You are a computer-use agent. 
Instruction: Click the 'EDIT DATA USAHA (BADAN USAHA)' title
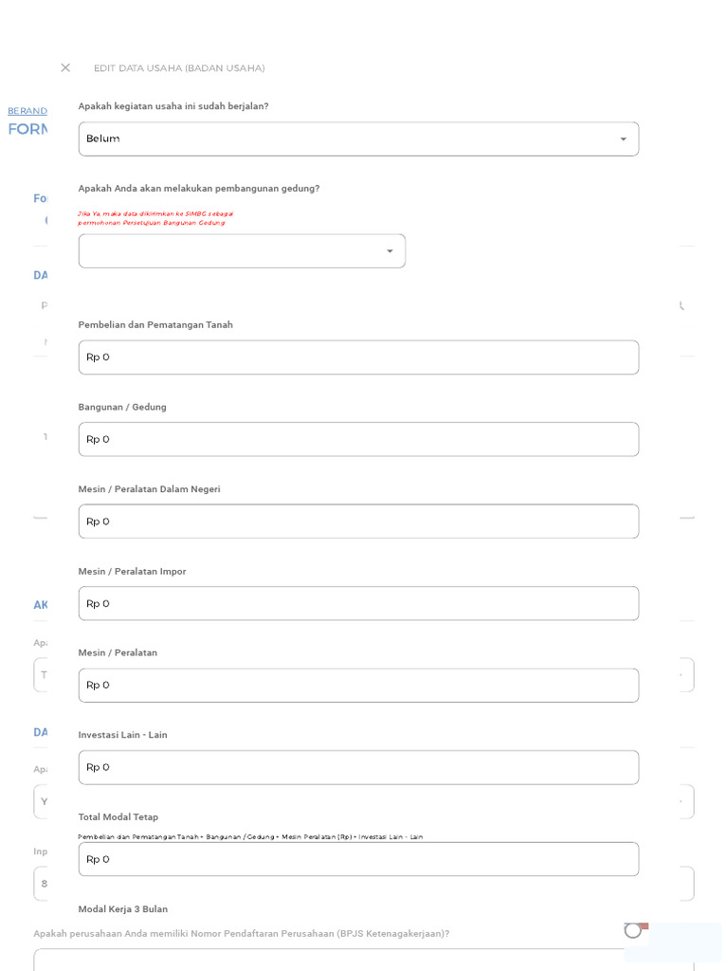point(179,68)
